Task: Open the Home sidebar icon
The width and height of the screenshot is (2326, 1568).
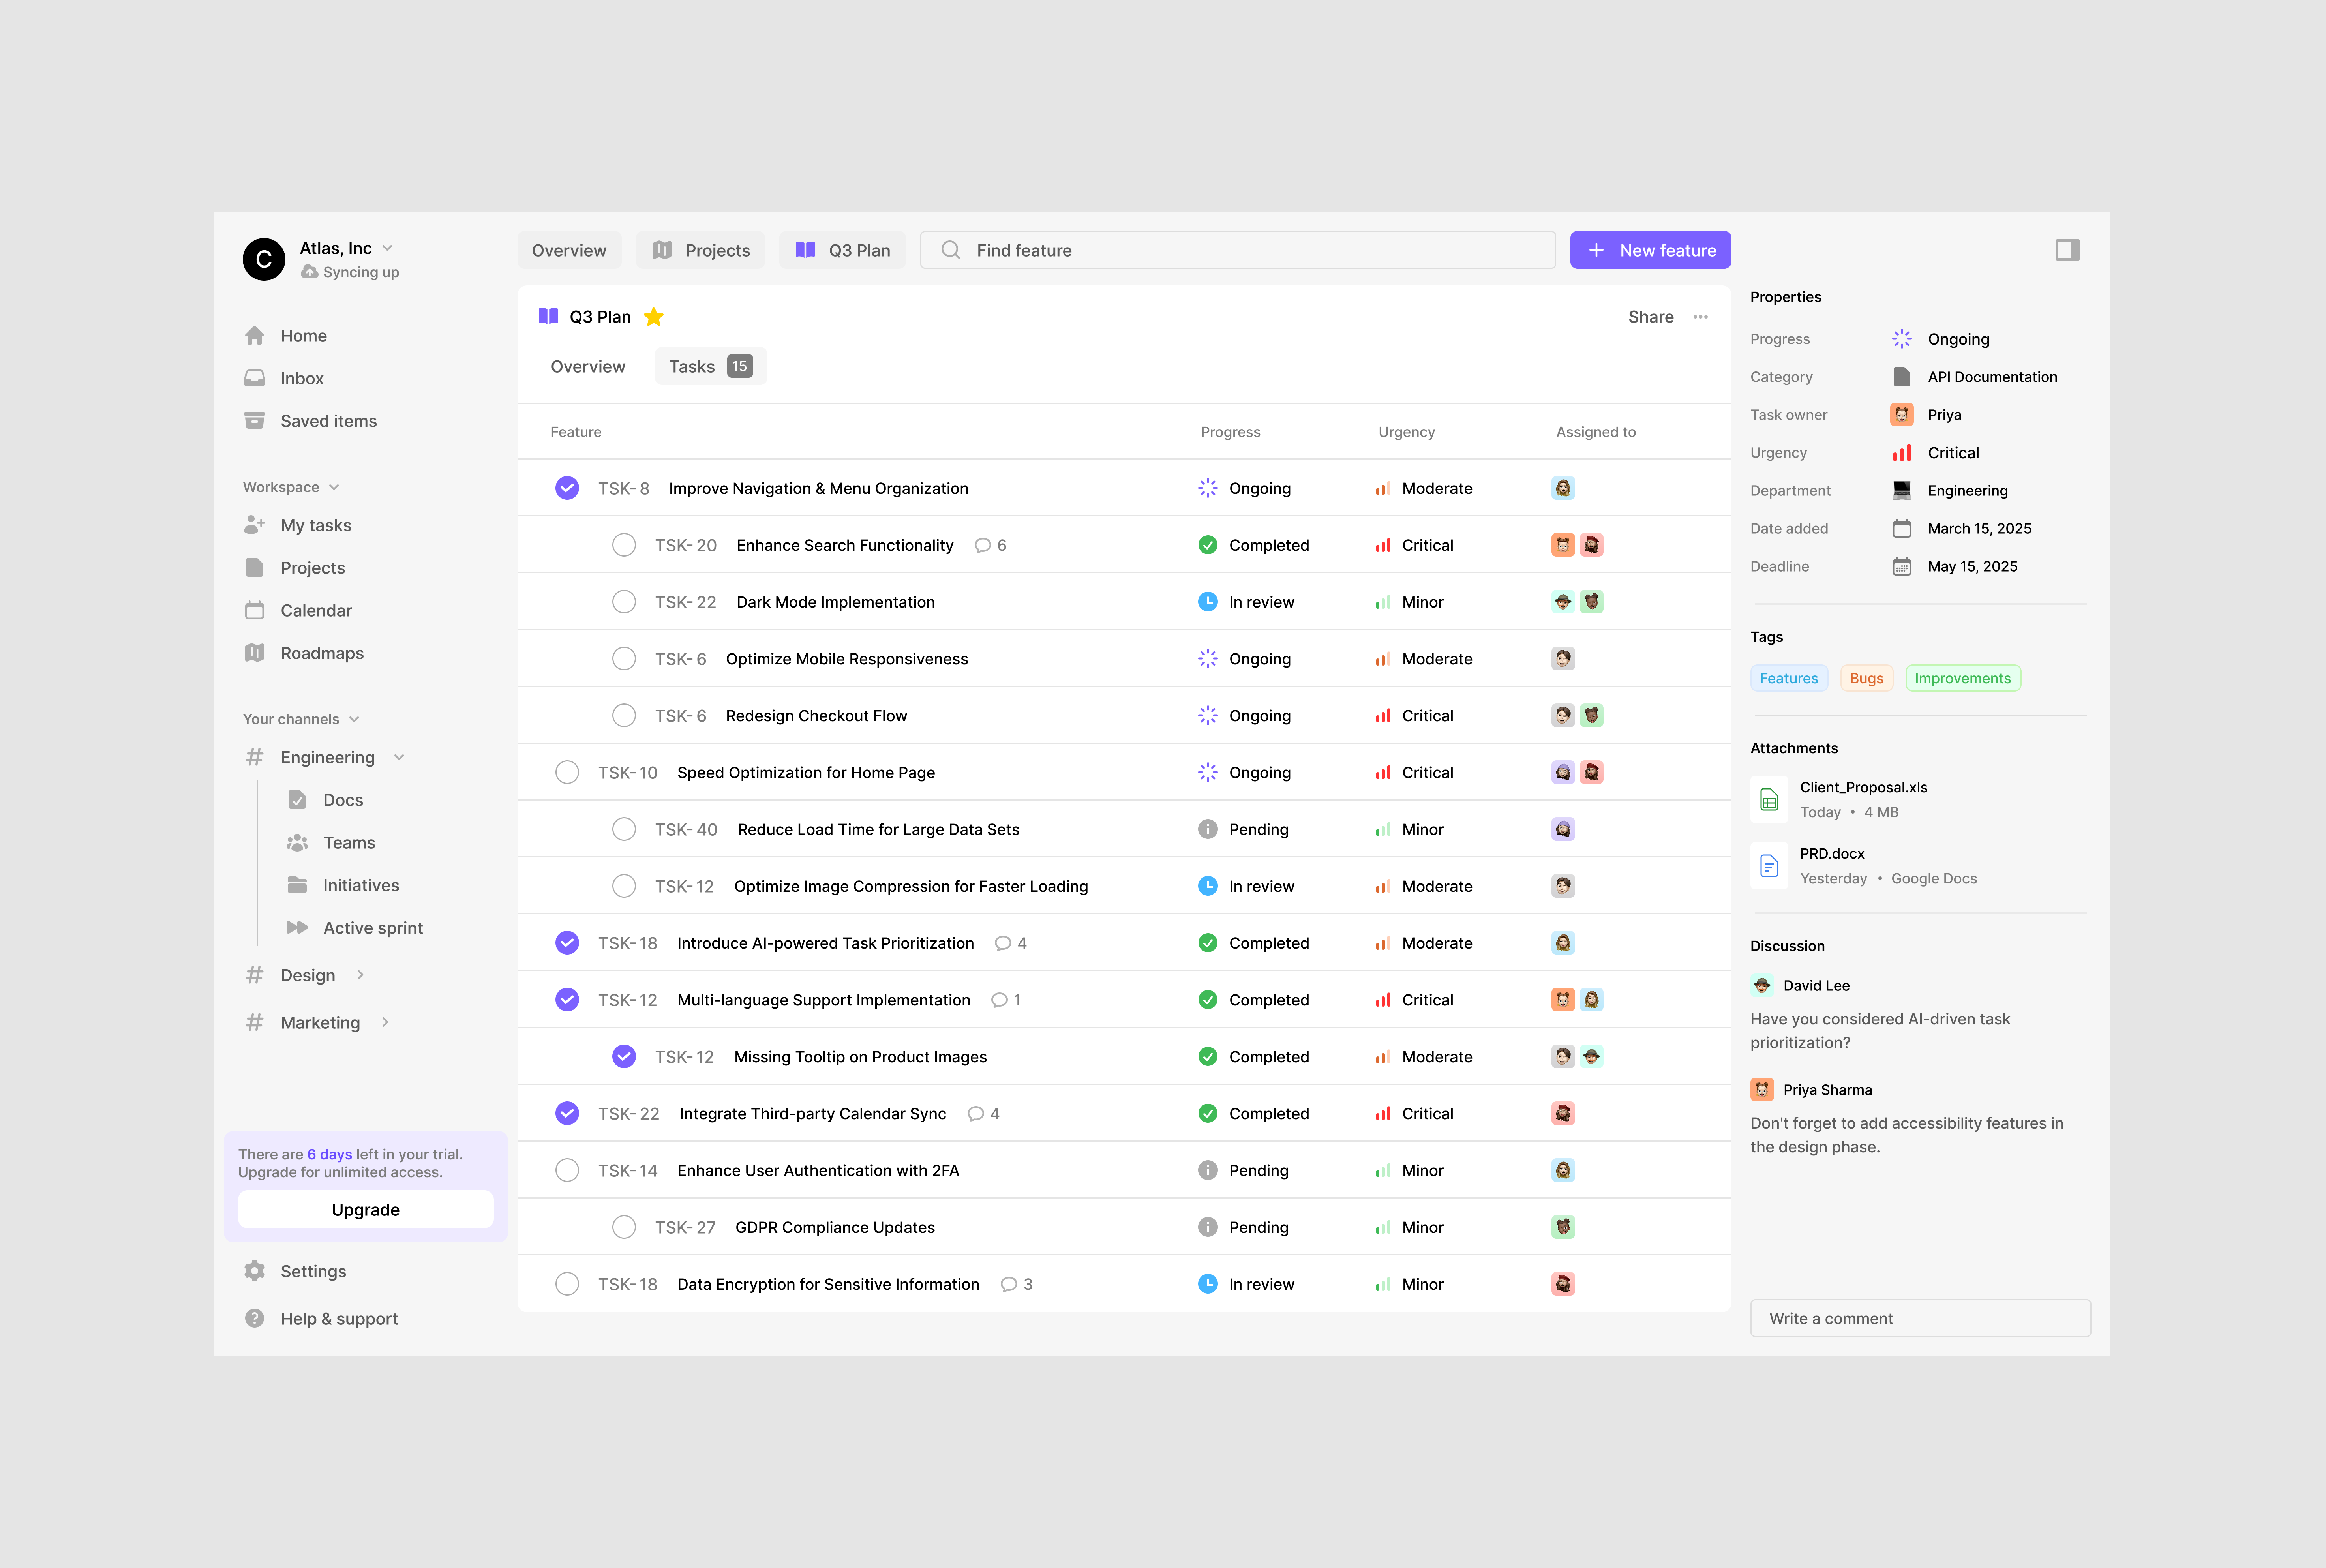Action: [x=255, y=336]
